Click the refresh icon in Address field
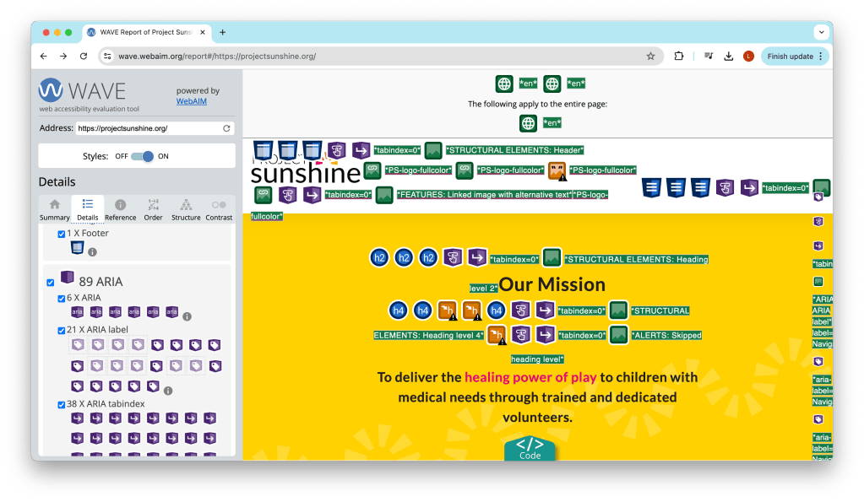 pos(226,128)
